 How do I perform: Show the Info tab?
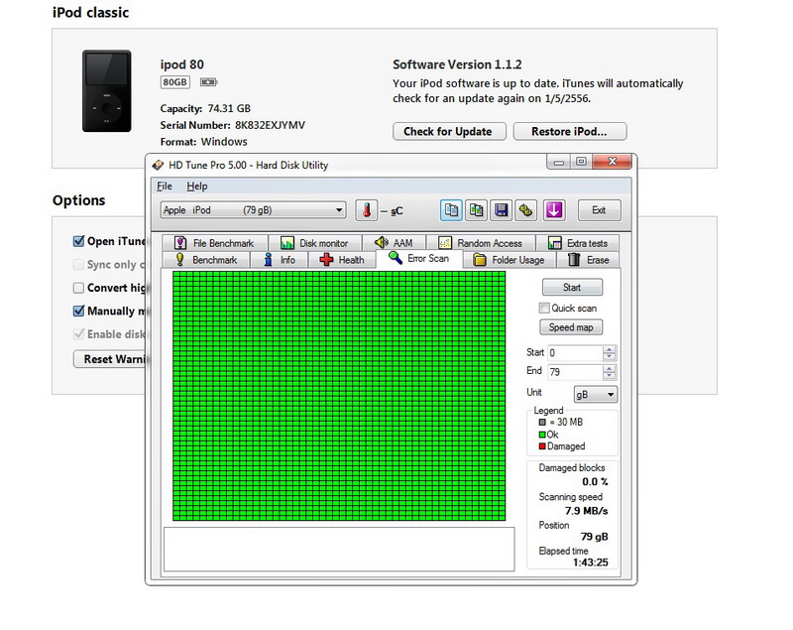(x=280, y=260)
